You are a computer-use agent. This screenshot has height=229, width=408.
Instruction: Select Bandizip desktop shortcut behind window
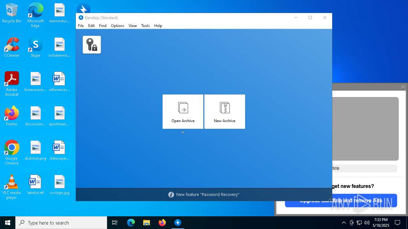pos(84,8)
